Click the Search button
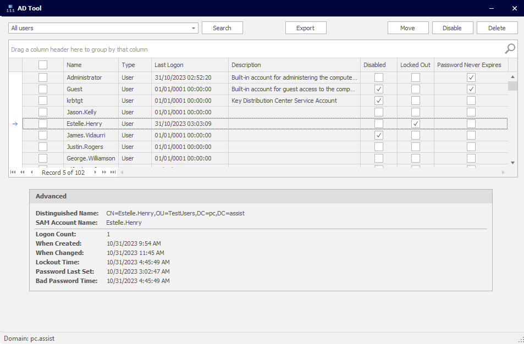524x344 pixels. click(x=222, y=28)
